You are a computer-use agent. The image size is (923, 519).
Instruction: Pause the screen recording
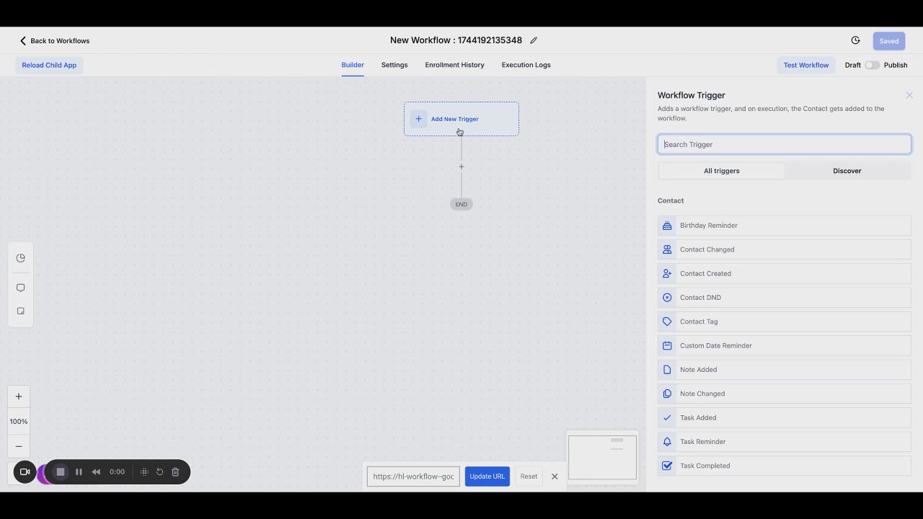pos(79,472)
